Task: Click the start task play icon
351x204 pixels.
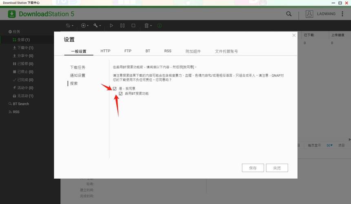Action: pos(111,25)
